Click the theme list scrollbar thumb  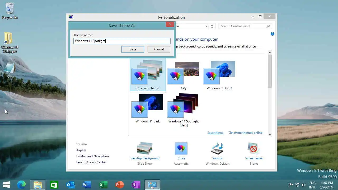point(270,71)
